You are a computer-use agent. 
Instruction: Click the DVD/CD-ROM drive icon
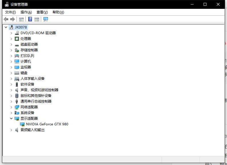tap(17, 33)
